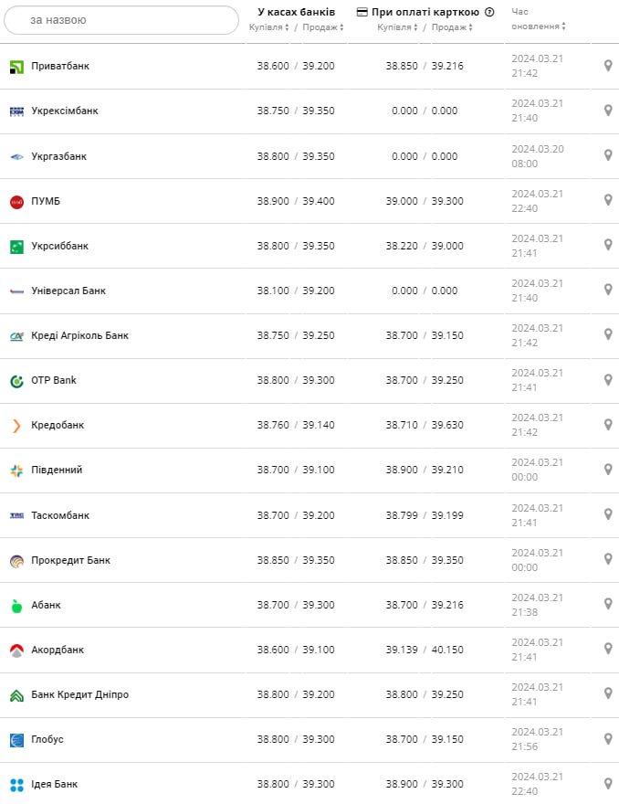Sort by cash desk Купівля rate
The image size is (619, 804).
[x=269, y=27]
